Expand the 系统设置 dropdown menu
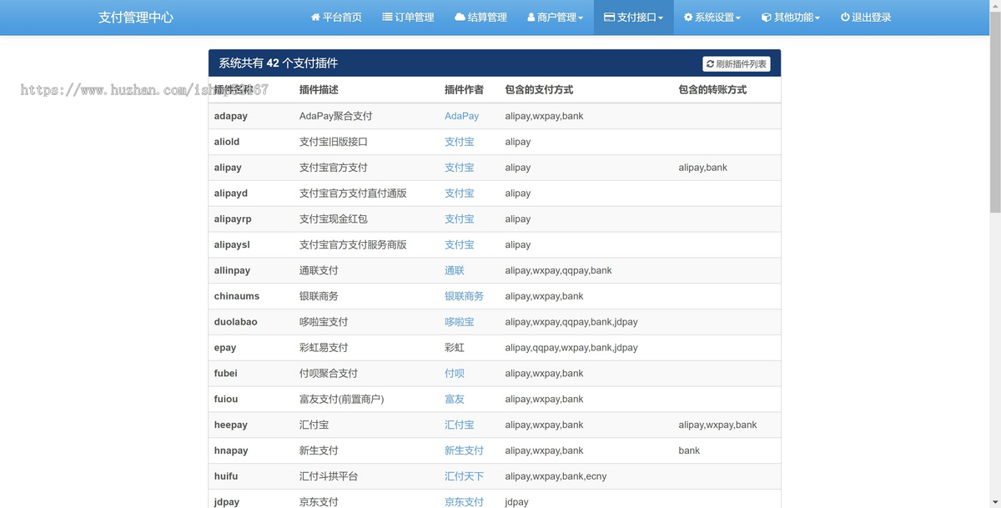The width and height of the screenshot is (1001, 508). pos(712,17)
